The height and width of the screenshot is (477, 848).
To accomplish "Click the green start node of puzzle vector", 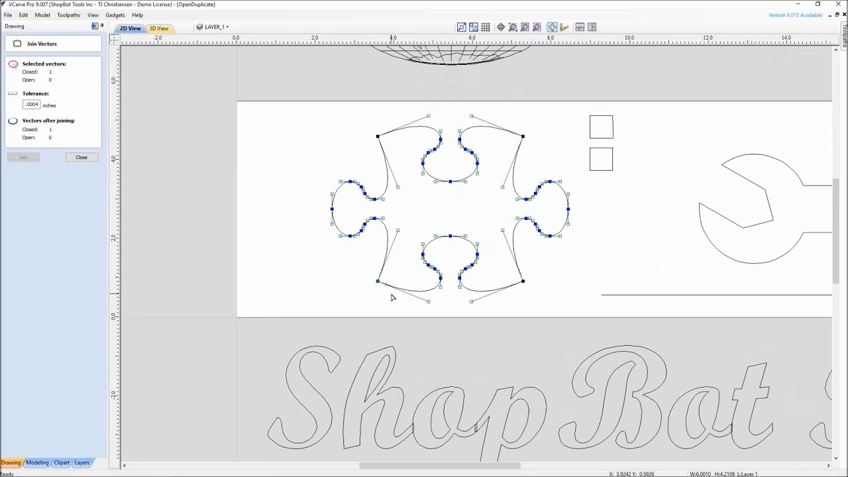I will tap(378, 282).
